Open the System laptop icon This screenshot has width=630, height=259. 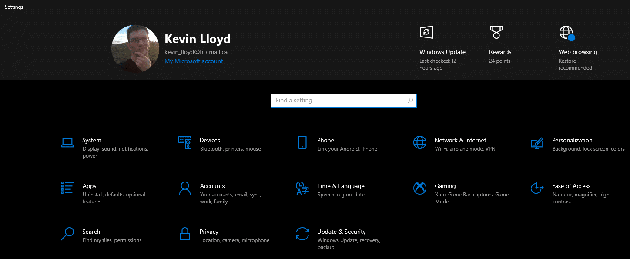(67, 142)
